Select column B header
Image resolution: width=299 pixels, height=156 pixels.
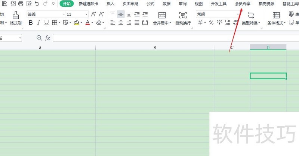point(155,48)
